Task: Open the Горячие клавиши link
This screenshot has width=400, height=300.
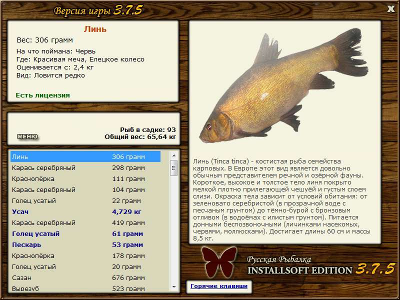Action: [219, 286]
